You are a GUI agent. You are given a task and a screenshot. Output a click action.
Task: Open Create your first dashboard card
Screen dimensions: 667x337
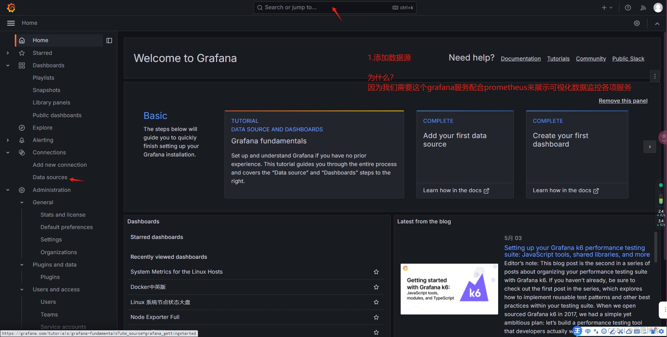(x=577, y=147)
